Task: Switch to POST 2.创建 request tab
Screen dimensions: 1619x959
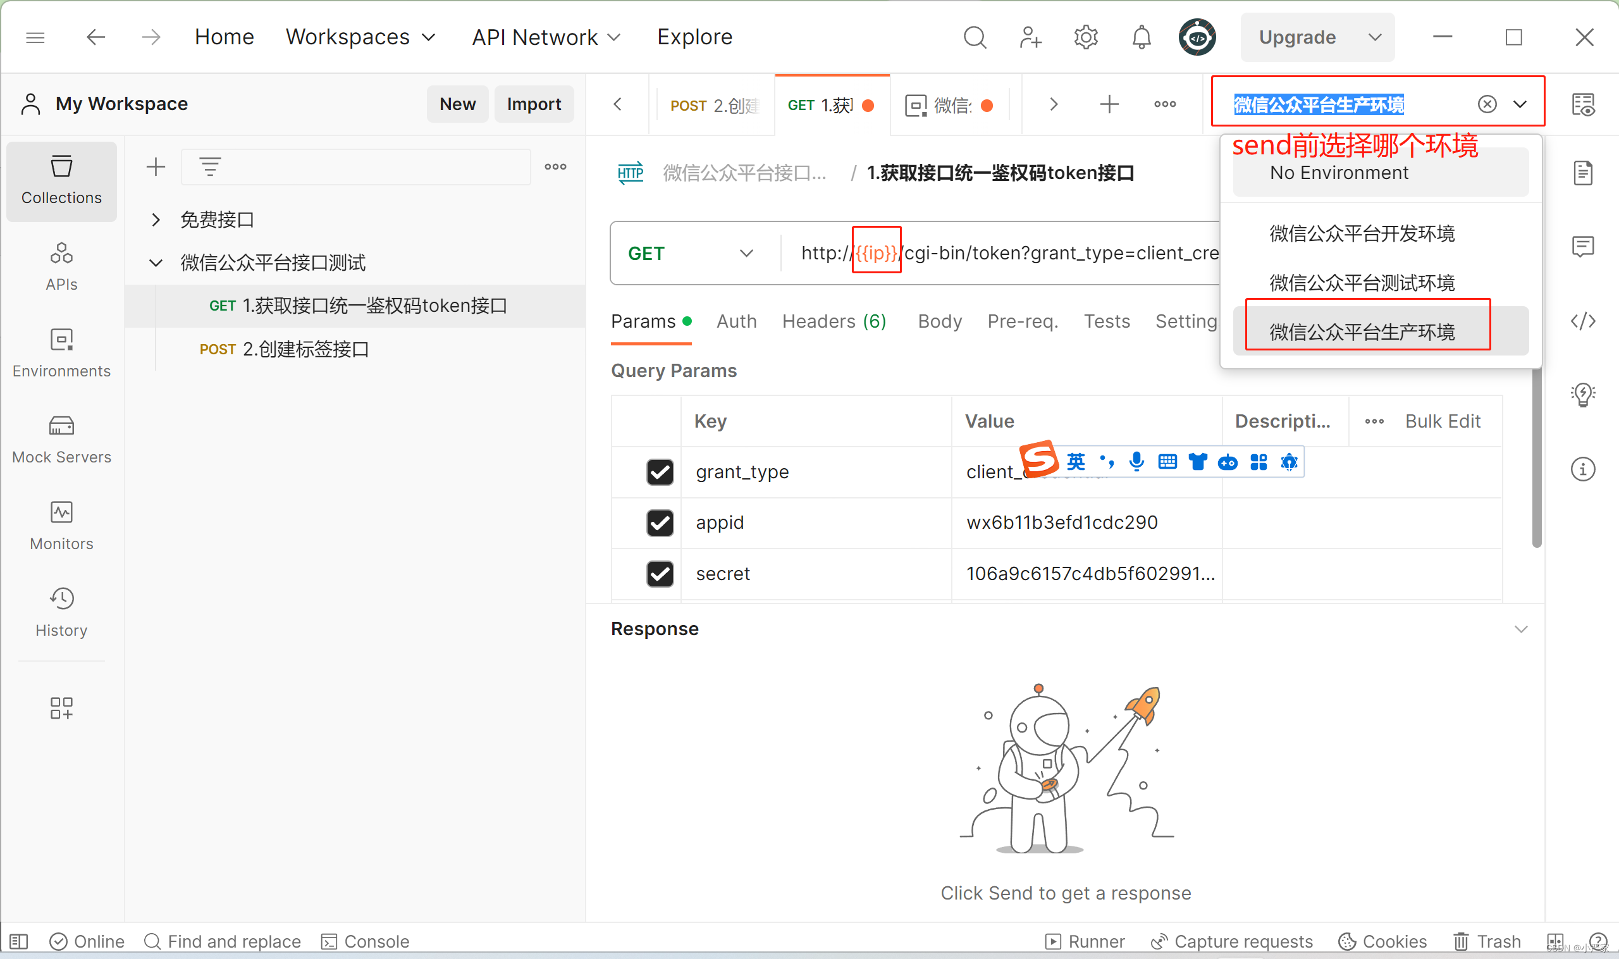Action: click(713, 104)
